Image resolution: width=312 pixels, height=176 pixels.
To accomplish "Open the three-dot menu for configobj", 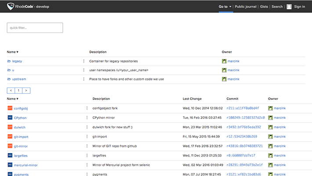I will [87, 108].
